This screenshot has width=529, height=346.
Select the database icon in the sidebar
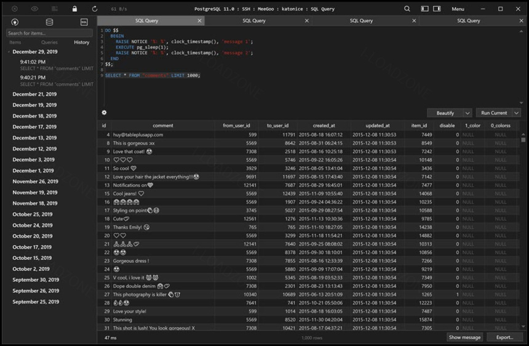point(49,22)
